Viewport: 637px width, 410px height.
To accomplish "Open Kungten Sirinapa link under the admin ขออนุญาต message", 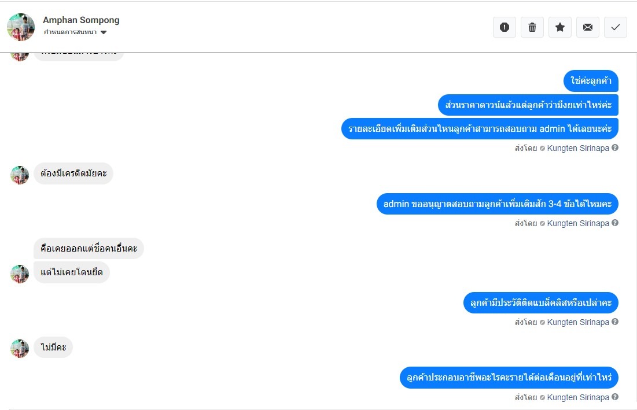I will tap(578, 223).
